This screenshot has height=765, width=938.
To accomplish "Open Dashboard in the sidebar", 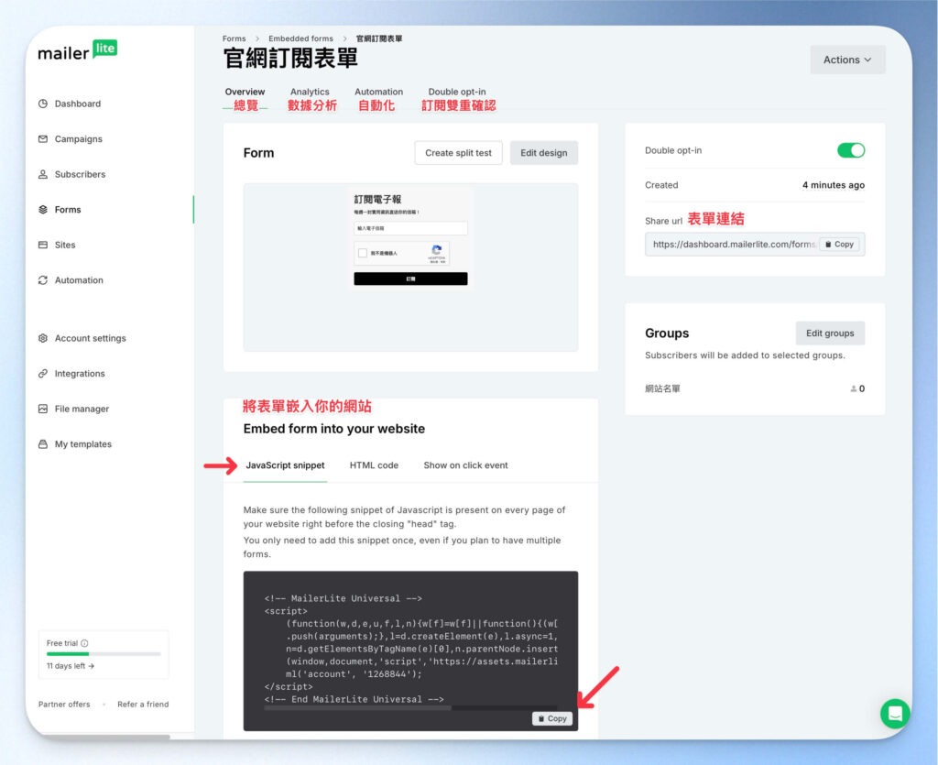I will click(x=78, y=104).
